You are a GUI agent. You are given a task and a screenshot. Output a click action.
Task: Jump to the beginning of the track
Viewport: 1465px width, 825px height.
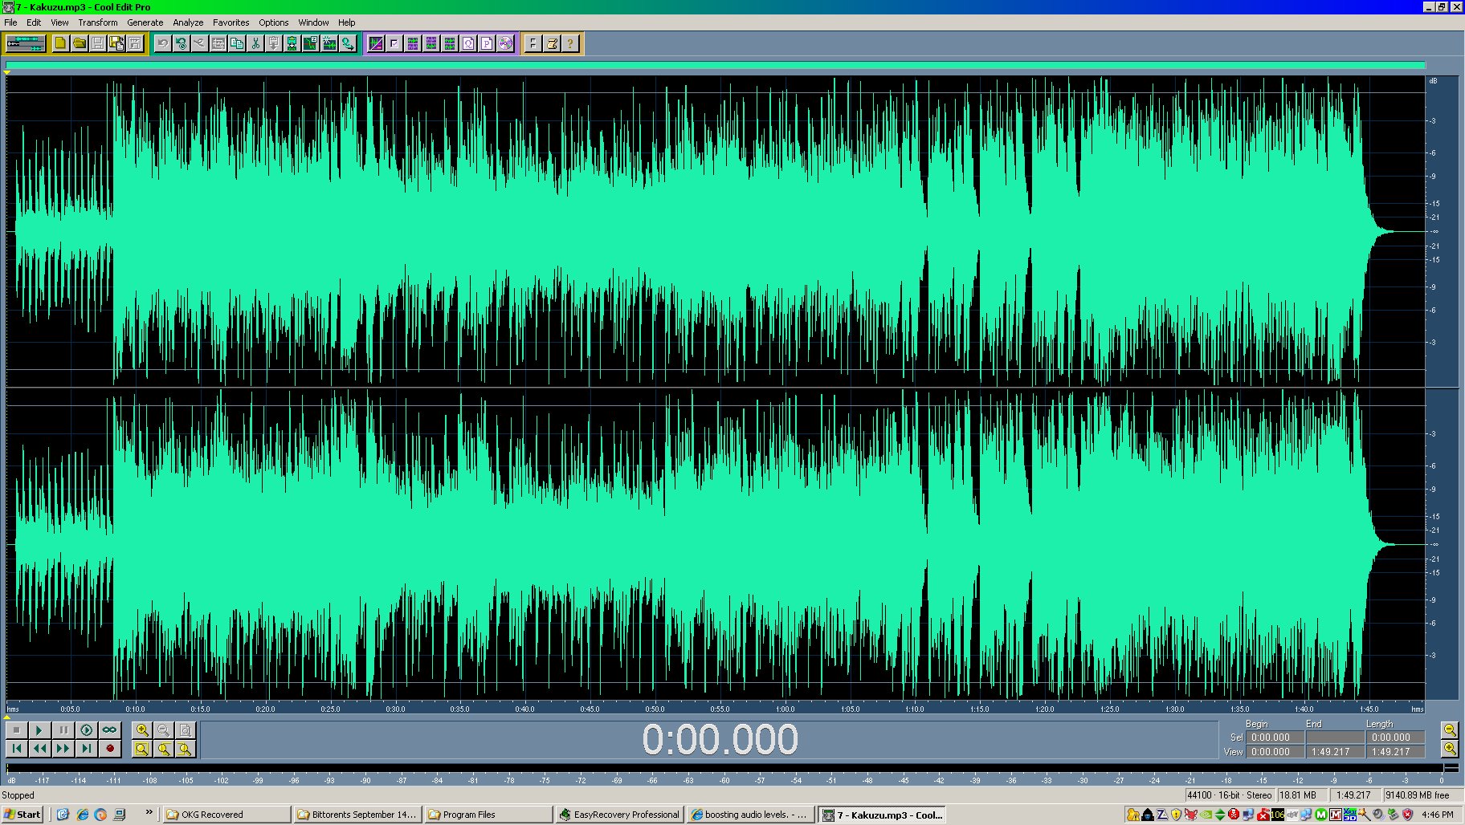16,748
